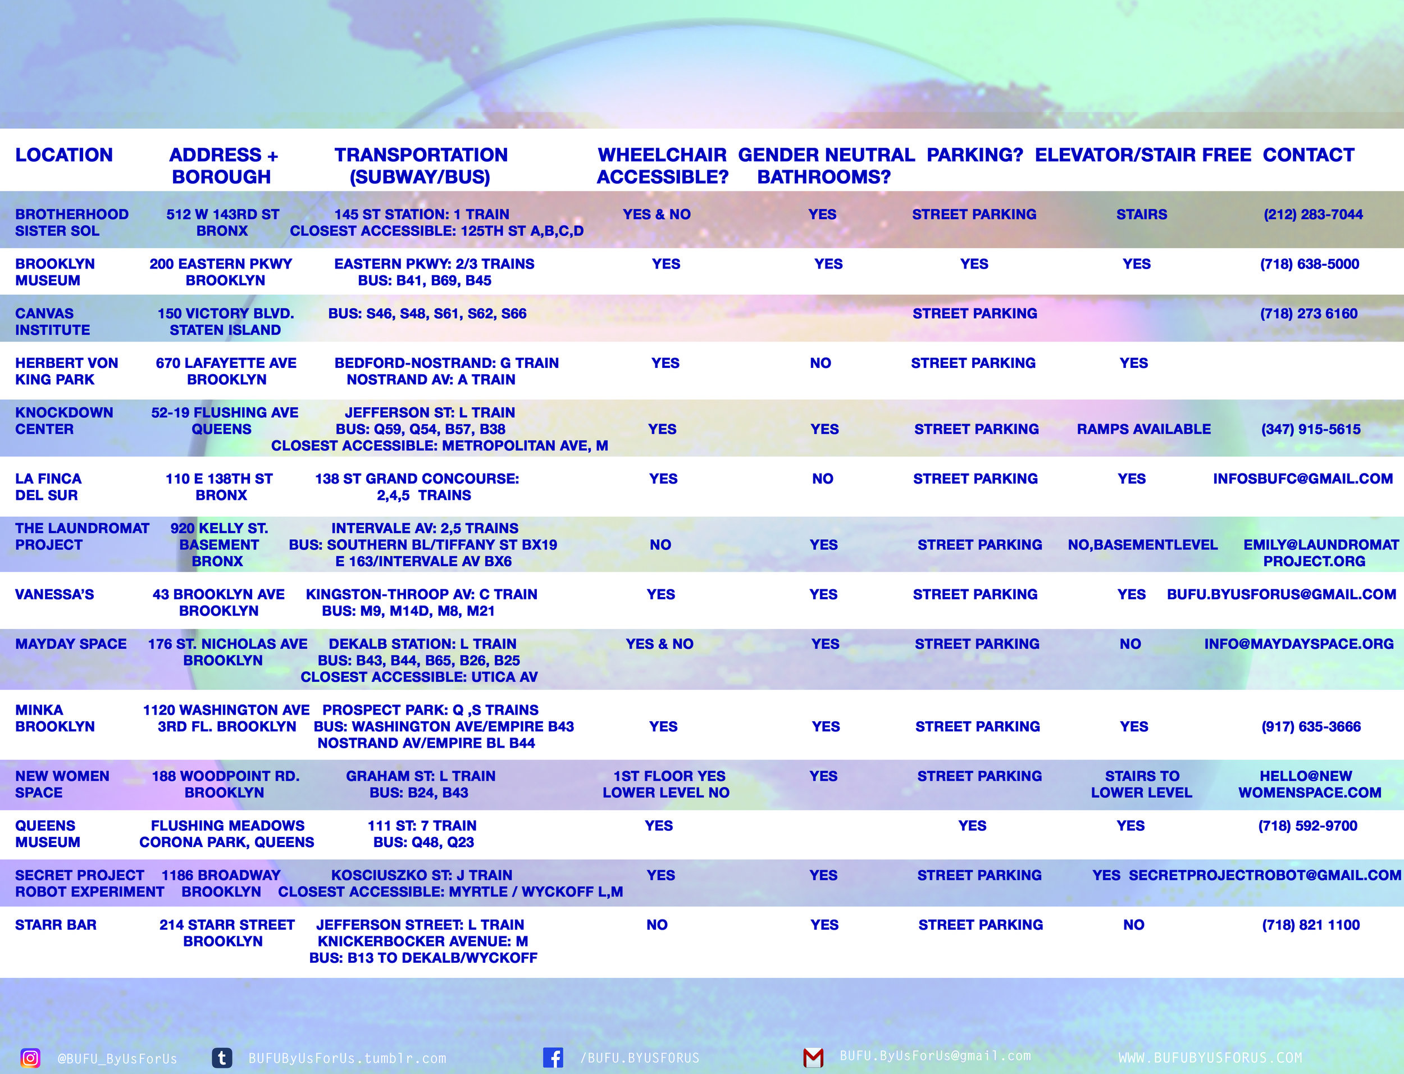Click the PARKING? column header
The height and width of the screenshot is (1074, 1404).
tap(974, 154)
